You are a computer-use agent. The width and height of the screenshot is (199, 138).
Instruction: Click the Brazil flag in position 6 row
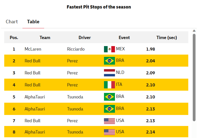[109, 109]
